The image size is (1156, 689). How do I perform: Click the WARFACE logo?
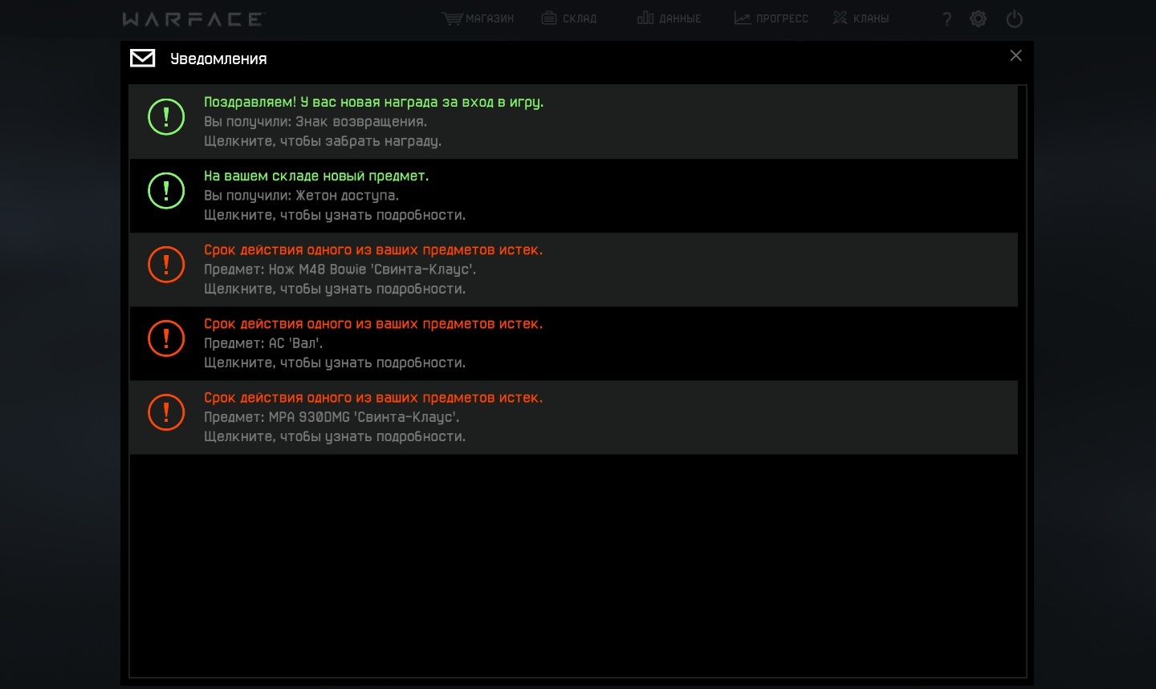(193, 18)
